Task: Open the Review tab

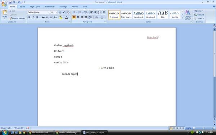Action: (75, 6)
